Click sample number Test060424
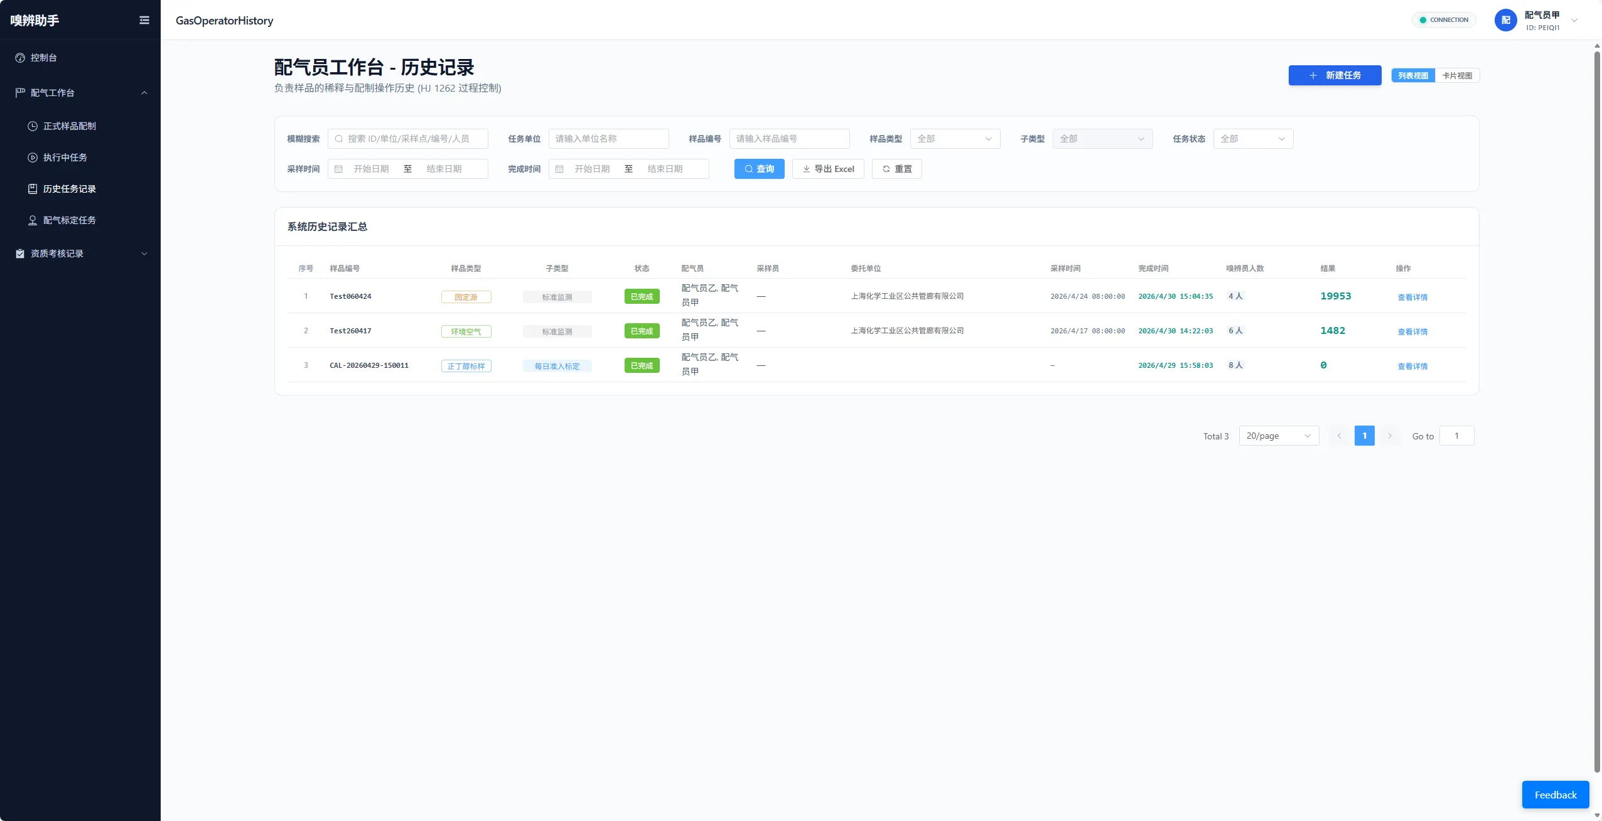Screen dimensions: 1602x821 click(350, 296)
